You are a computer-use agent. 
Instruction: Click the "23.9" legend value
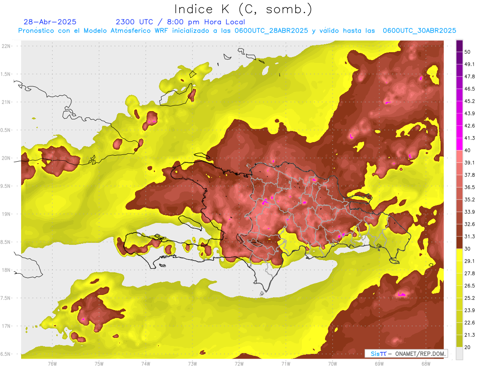coord(469,310)
